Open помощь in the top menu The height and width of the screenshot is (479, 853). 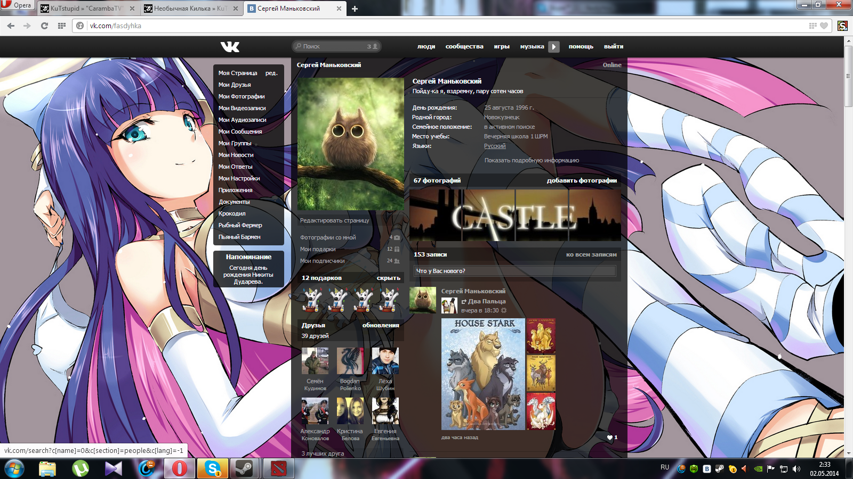pyautogui.click(x=581, y=46)
